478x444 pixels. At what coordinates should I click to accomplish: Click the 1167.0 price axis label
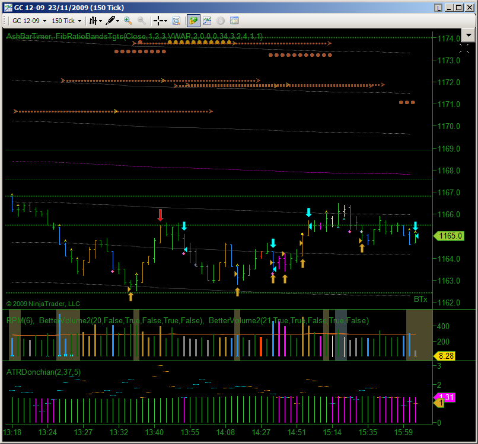(x=448, y=192)
